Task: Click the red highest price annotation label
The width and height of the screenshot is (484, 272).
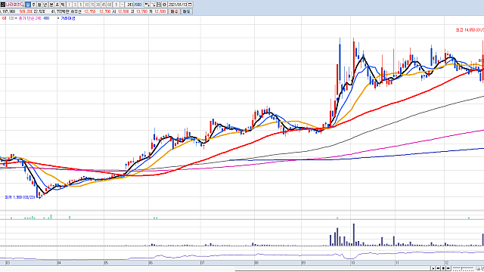Action: point(470,30)
